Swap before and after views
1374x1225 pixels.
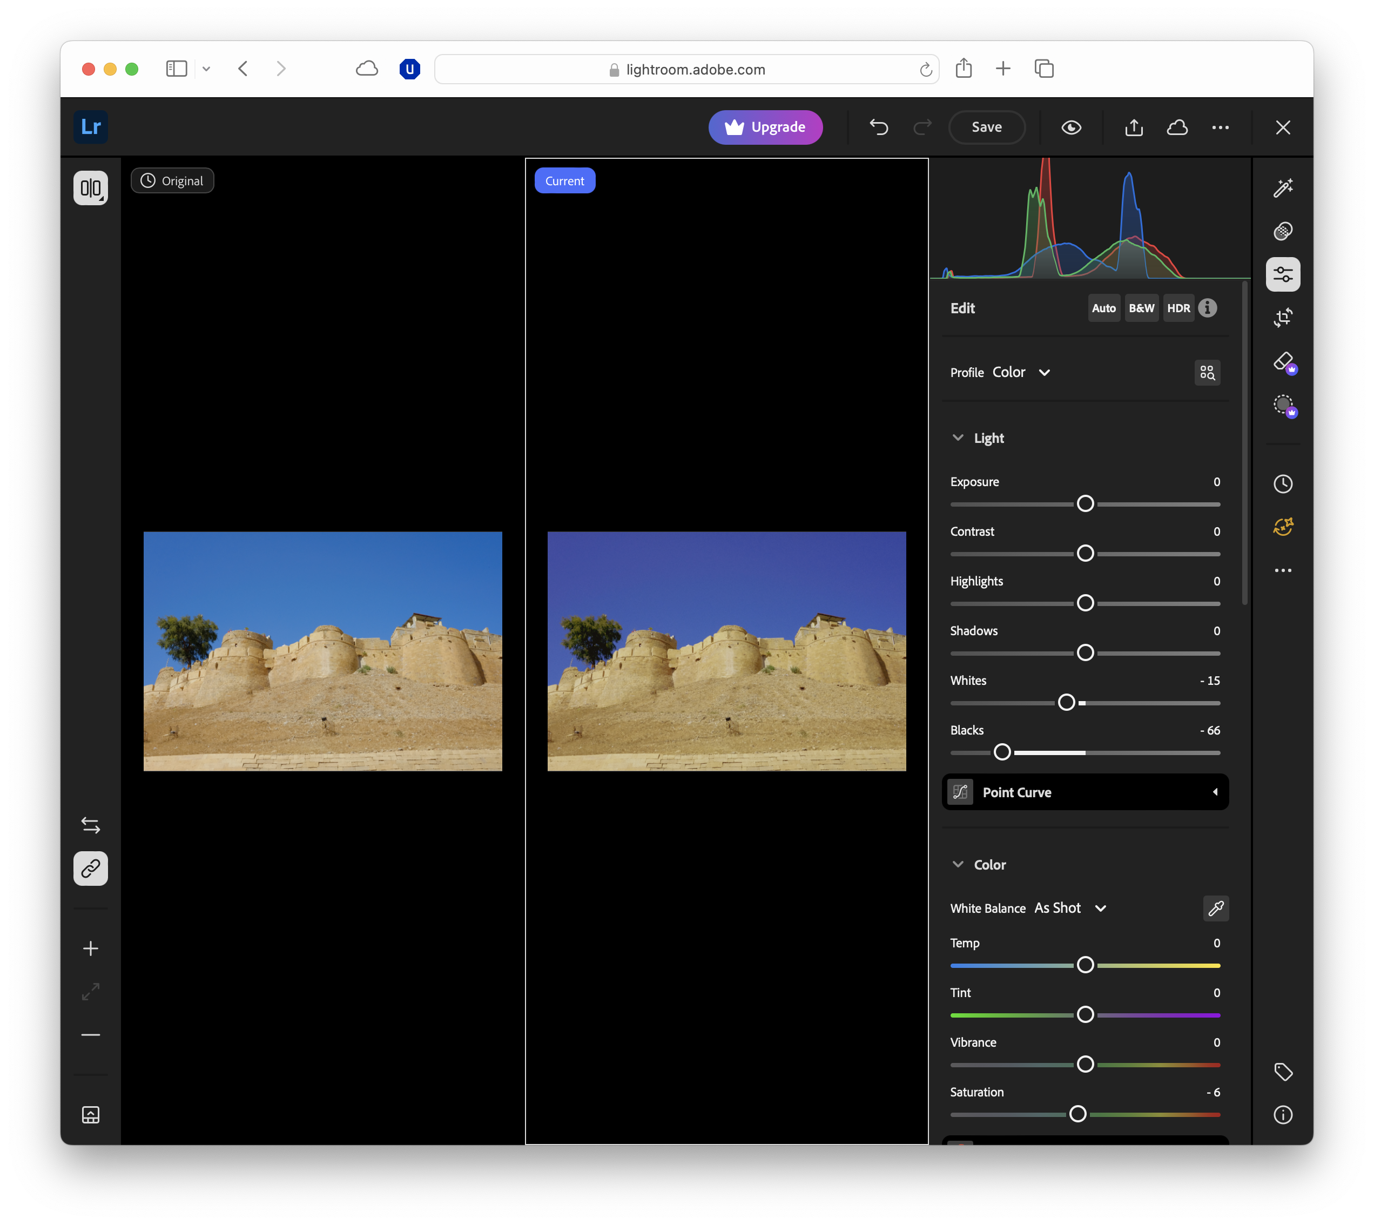point(91,825)
